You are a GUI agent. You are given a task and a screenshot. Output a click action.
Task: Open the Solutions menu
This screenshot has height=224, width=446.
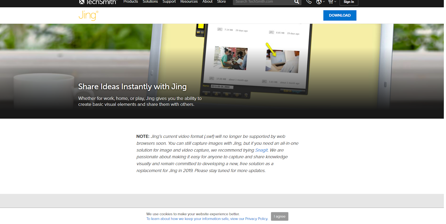click(x=150, y=2)
